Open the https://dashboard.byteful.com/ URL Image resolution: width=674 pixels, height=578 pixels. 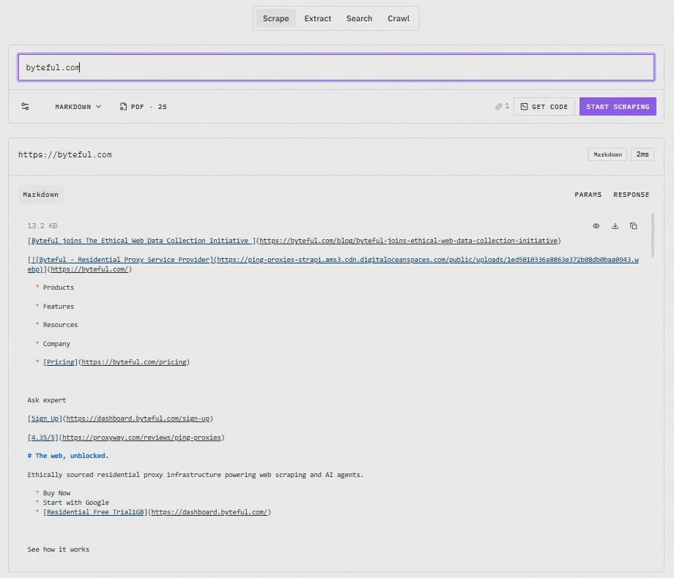pyautogui.click(x=210, y=512)
